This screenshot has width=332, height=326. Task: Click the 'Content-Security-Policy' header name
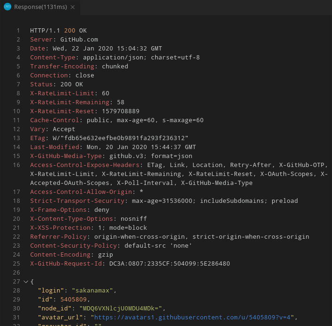74,246
